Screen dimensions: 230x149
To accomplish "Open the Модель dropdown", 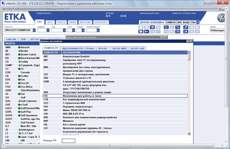I will pos(48,30).
